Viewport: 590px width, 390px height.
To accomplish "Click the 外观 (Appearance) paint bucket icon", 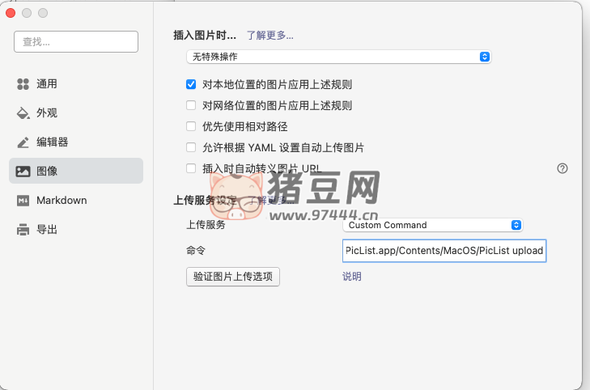I will (x=23, y=113).
